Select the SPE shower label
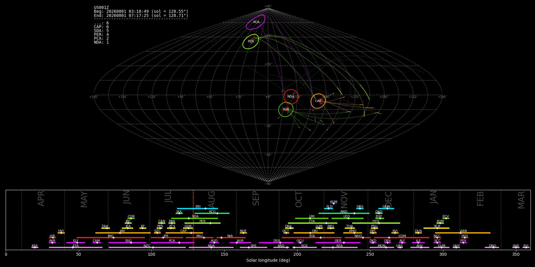This screenshot has width=535, height=267. [x=253, y=246]
